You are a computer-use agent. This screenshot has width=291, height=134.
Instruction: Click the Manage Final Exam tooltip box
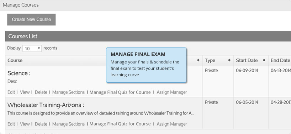146,65
